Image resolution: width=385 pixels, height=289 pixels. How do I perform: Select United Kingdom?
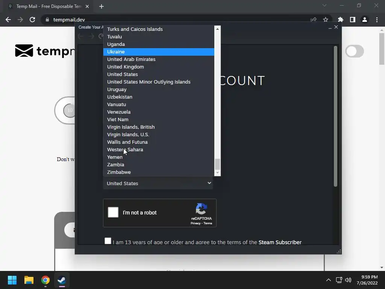click(x=159, y=67)
